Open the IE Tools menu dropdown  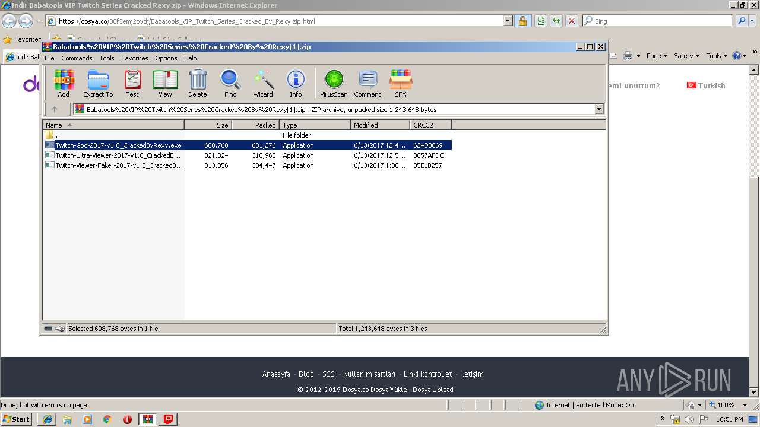716,56
